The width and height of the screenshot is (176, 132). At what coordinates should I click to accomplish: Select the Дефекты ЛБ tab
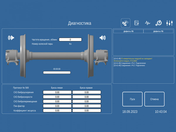point(128,31)
